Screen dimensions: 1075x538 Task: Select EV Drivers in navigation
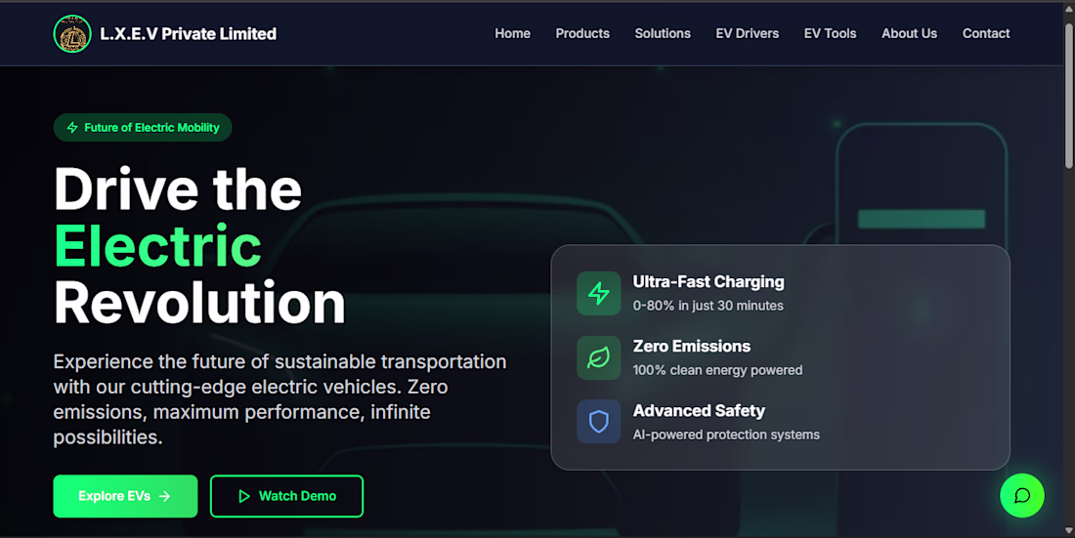pyautogui.click(x=748, y=33)
